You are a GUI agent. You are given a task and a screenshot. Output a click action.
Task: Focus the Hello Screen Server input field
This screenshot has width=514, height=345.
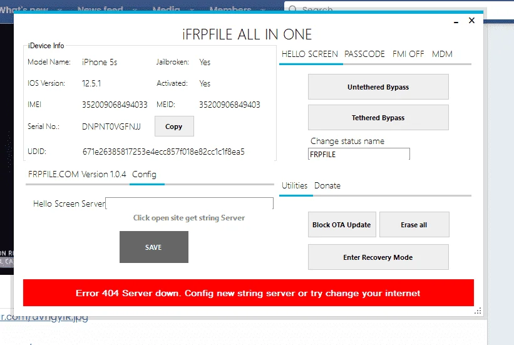(x=190, y=203)
